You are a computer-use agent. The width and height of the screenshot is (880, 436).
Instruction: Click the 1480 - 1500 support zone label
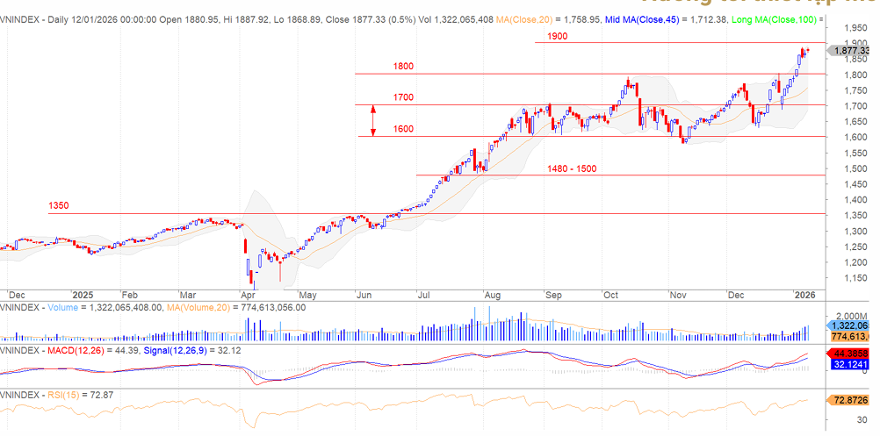(572, 168)
